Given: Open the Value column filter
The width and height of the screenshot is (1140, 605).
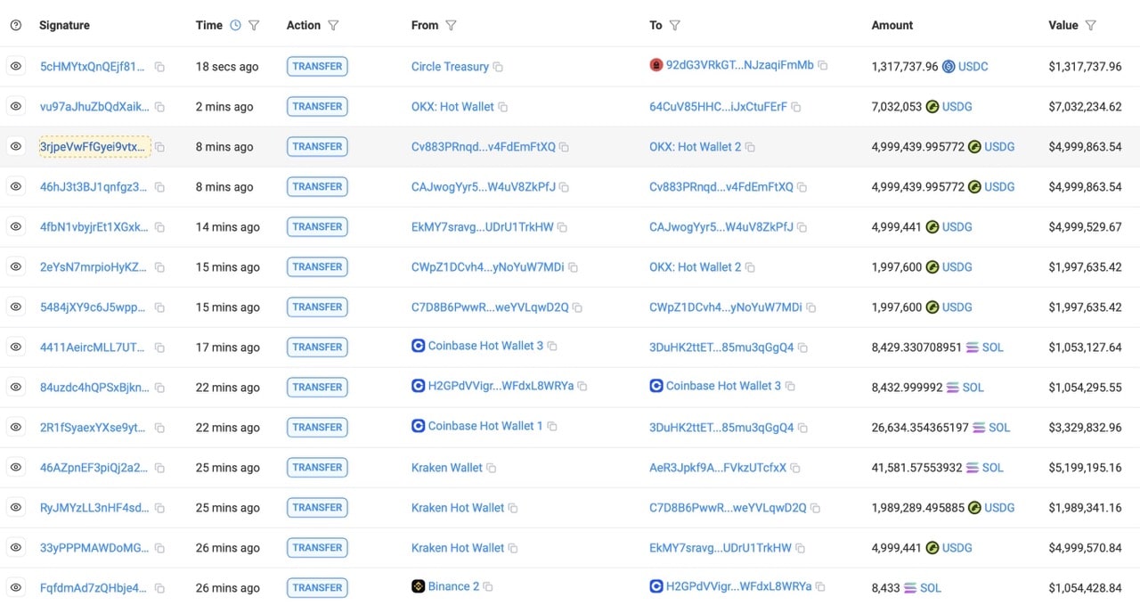Looking at the screenshot, I should (1091, 25).
